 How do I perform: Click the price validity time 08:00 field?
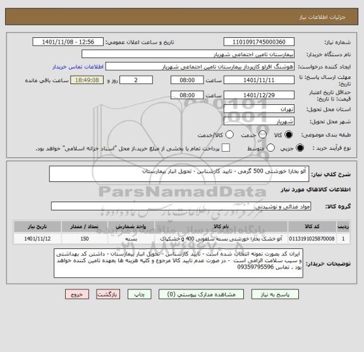(x=187, y=95)
